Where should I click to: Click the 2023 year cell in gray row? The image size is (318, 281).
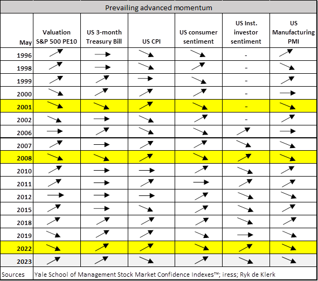click(24, 262)
